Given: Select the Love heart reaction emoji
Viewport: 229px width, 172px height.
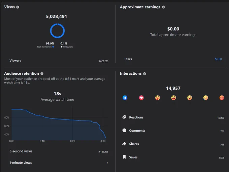Looking at the screenshot, I should (x=141, y=98).
